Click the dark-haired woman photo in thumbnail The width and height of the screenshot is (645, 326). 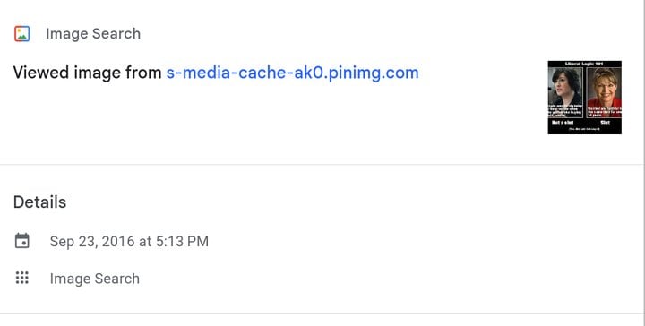pyautogui.click(x=565, y=92)
